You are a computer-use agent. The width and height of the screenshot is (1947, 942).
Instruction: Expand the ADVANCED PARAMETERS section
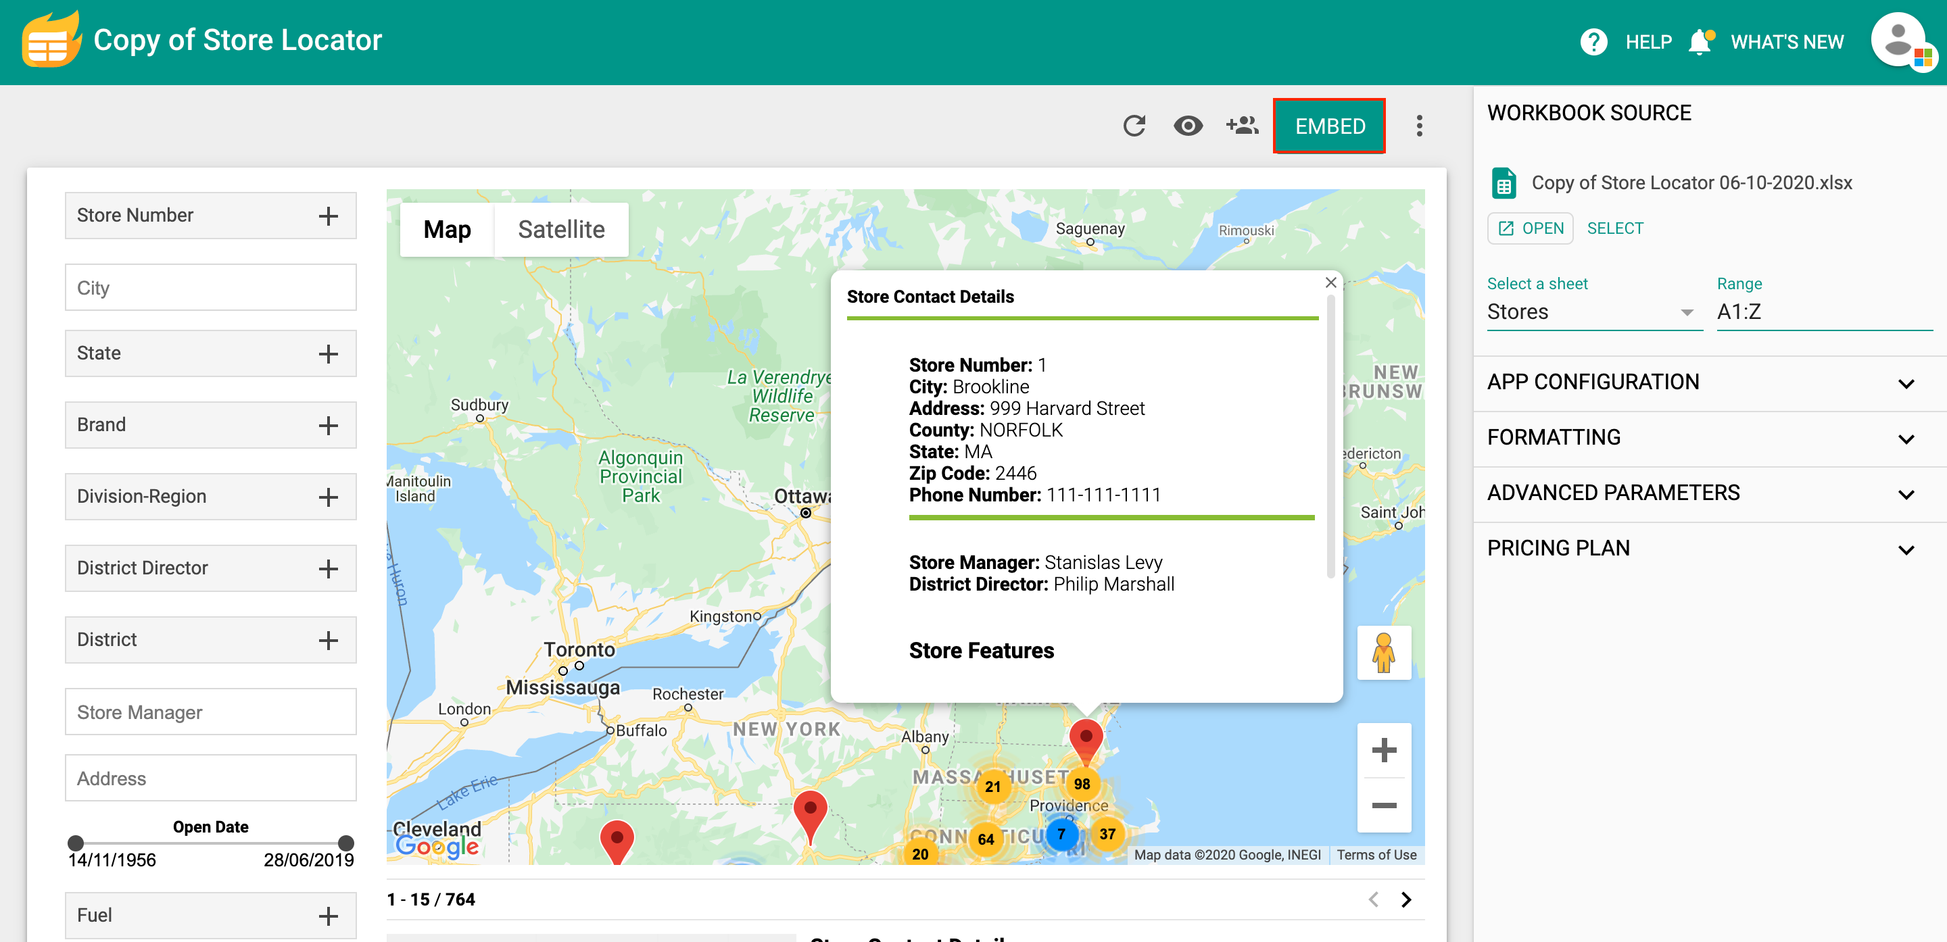tap(1710, 493)
